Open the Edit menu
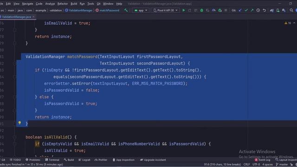297x167 pixels. 8,4
